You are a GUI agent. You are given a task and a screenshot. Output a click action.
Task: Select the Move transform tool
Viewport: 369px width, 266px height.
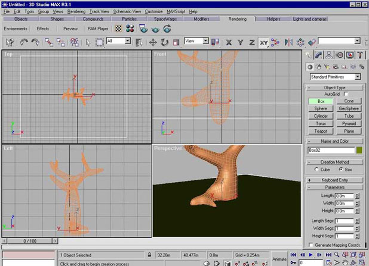153,42
